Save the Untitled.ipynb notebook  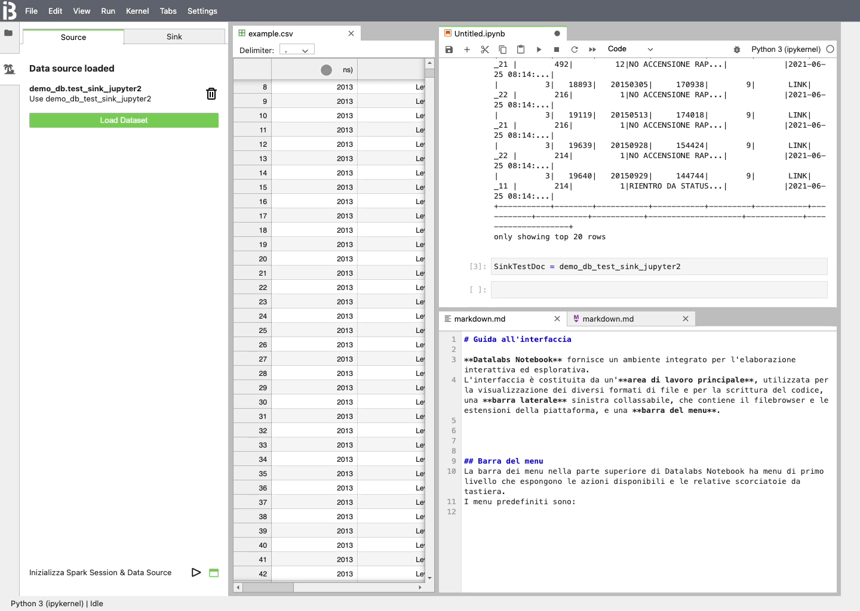click(x=449, y=49)
